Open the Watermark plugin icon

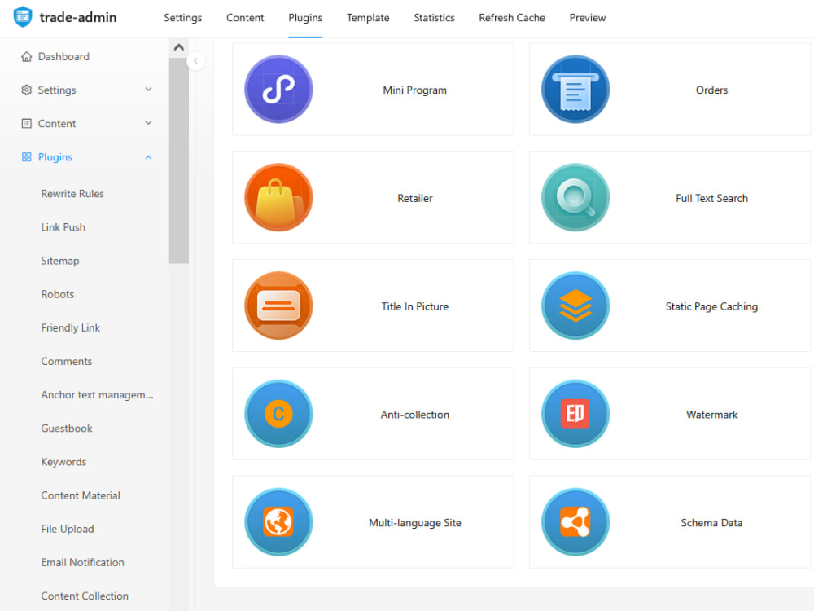575,414
